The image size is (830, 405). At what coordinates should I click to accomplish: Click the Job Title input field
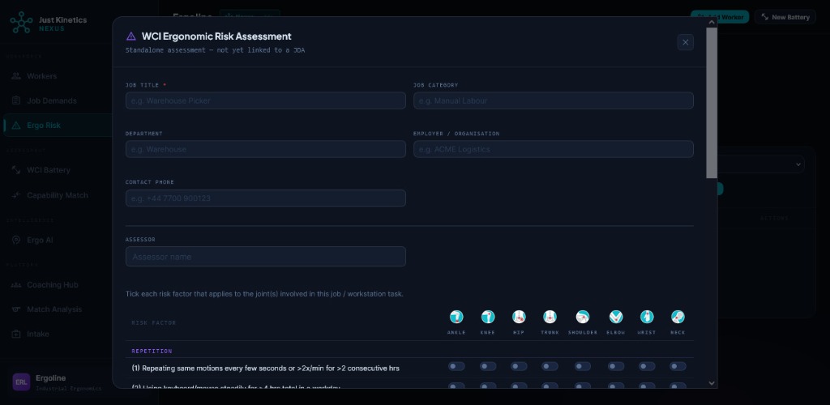pyautogui.click(x=266, y=100)
